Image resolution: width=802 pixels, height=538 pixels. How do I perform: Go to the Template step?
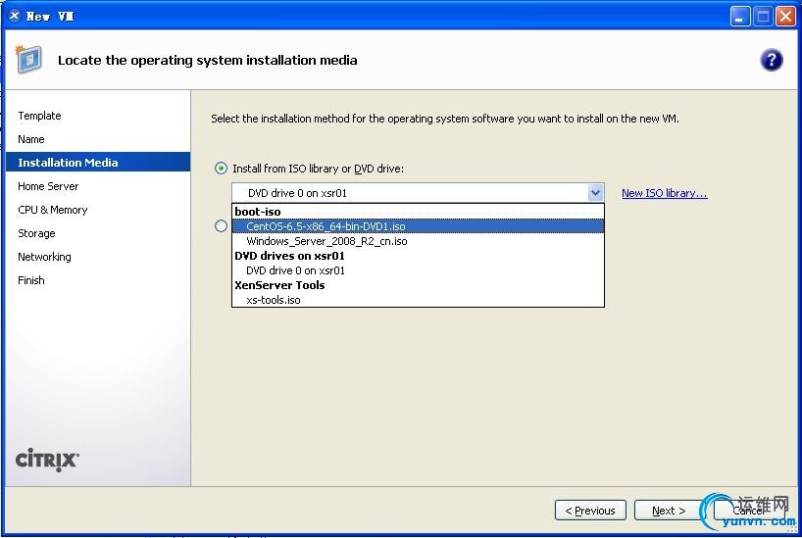click(39, 116)
